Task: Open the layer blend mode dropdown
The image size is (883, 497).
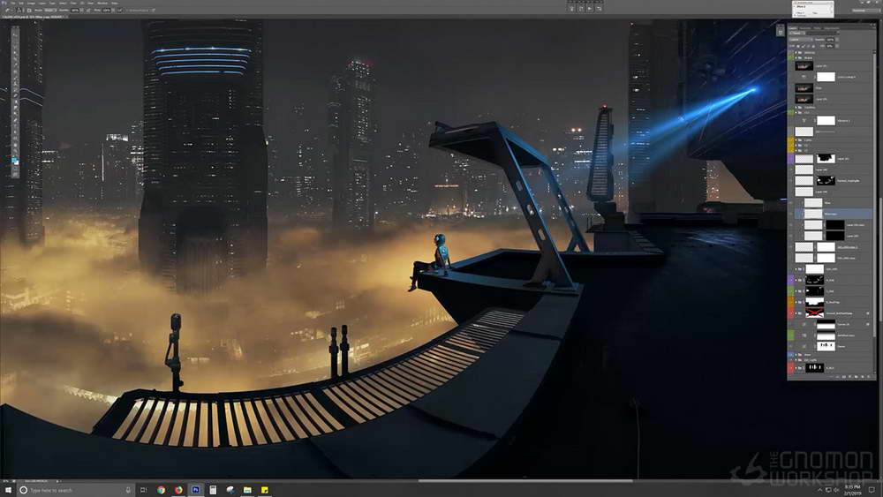Action: 801,40
